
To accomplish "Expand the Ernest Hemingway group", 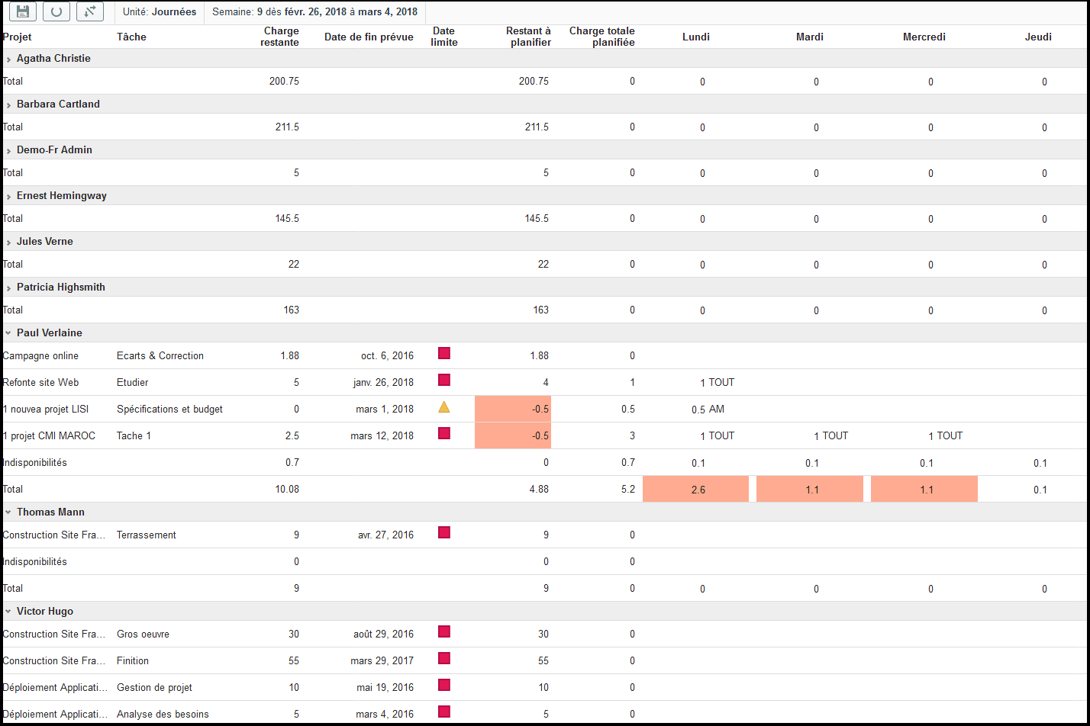I will tap(8, 196).
